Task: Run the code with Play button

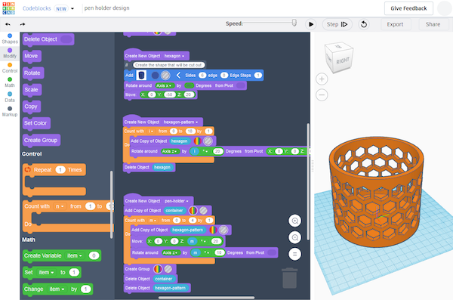Action: [311, 24]
